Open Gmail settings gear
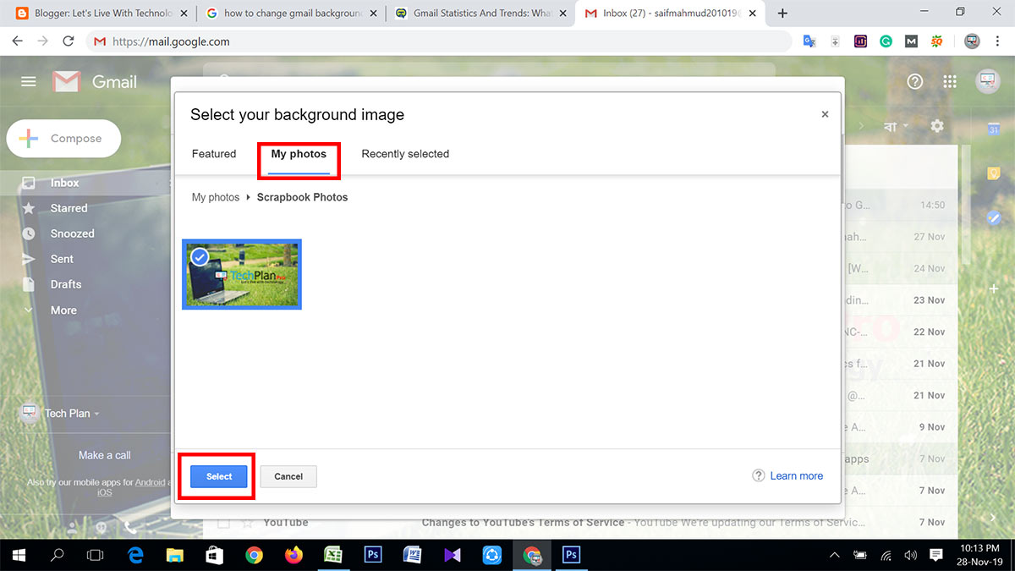This screenshot has width=1015, height=571. click(x=937, y=125)
